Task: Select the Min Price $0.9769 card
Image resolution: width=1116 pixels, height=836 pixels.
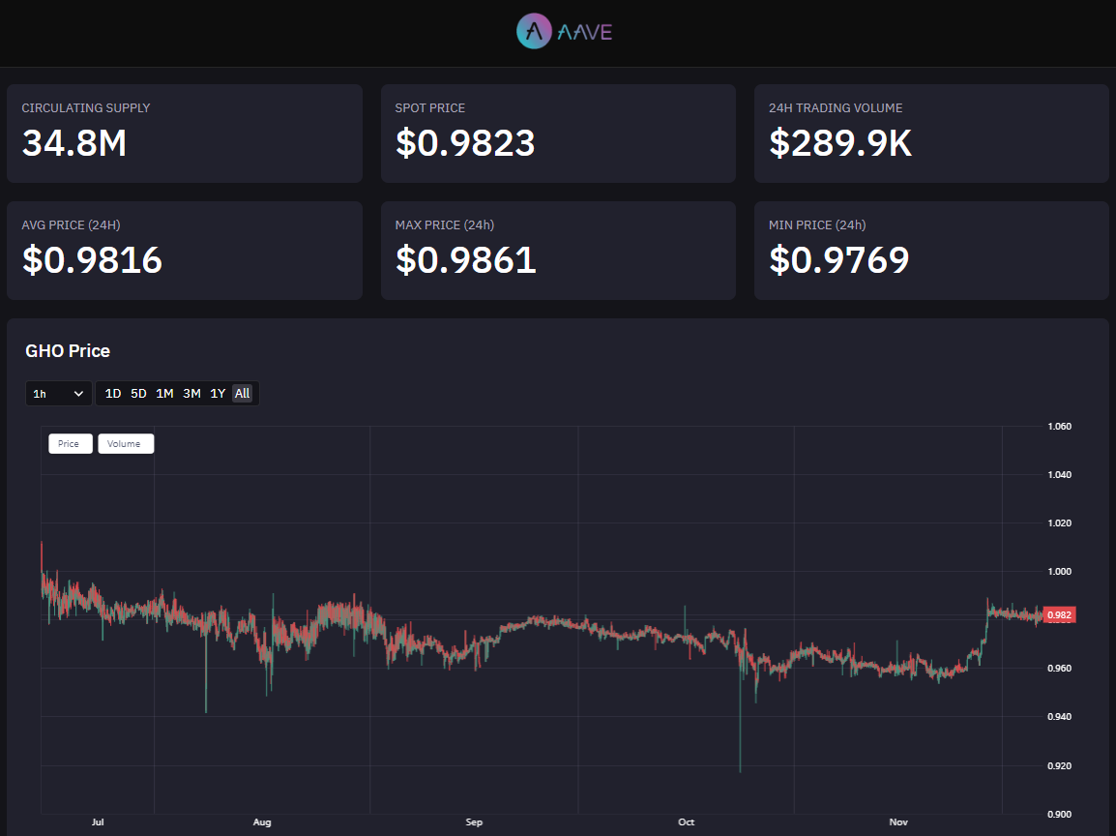Action: [931, 251]
